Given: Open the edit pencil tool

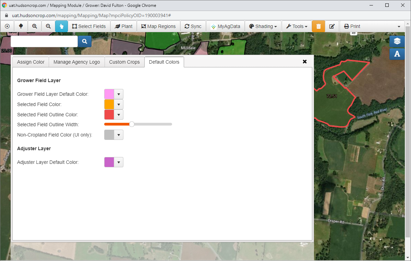Looking at the screenshot, I should (x=332, y=26).
